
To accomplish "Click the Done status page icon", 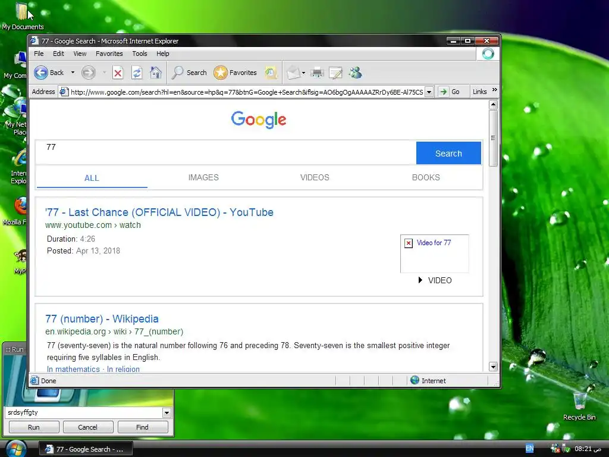I will (x=34, y=380).
